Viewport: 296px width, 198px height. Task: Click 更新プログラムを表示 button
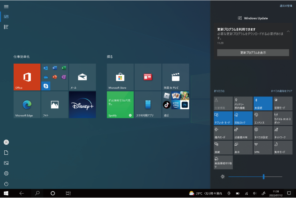point(253,53)
